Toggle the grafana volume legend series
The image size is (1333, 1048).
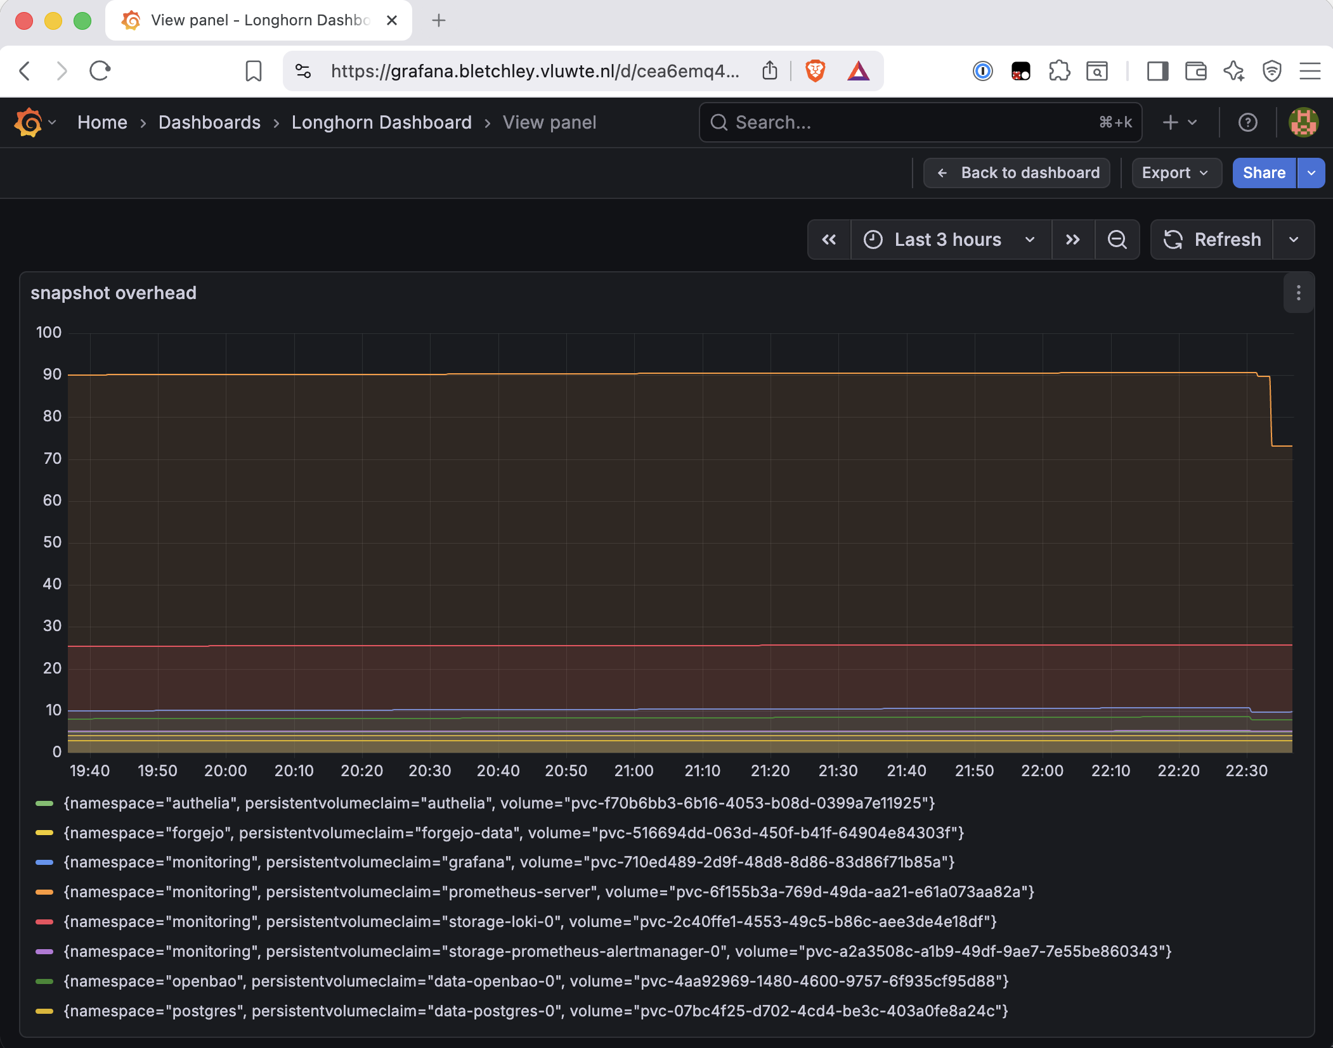tap(509, 862)
